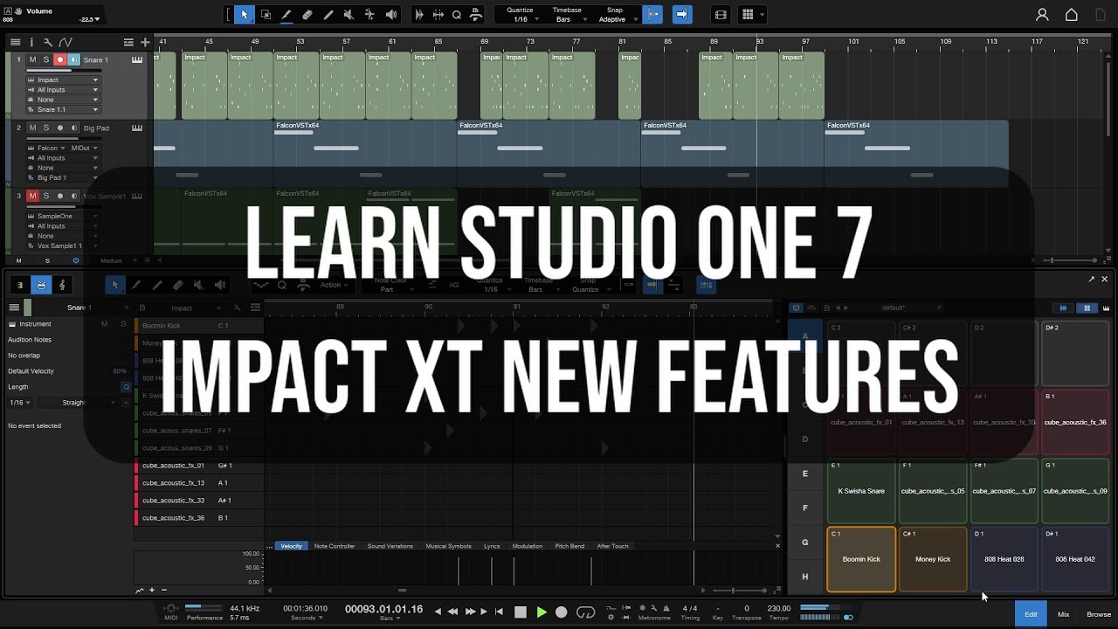
Task: Open the track inspector i icon
Action: click(x=31, y=42)
